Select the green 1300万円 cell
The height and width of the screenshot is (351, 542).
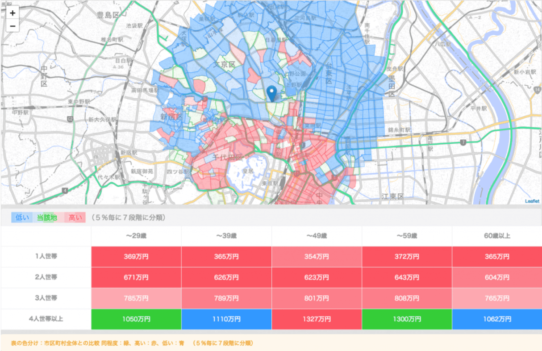(x=407, y=319)
